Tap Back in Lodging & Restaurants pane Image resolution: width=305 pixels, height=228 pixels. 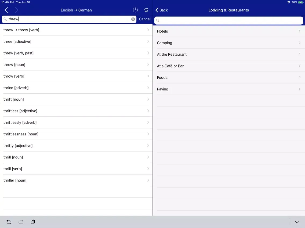(x=161, y=10)
